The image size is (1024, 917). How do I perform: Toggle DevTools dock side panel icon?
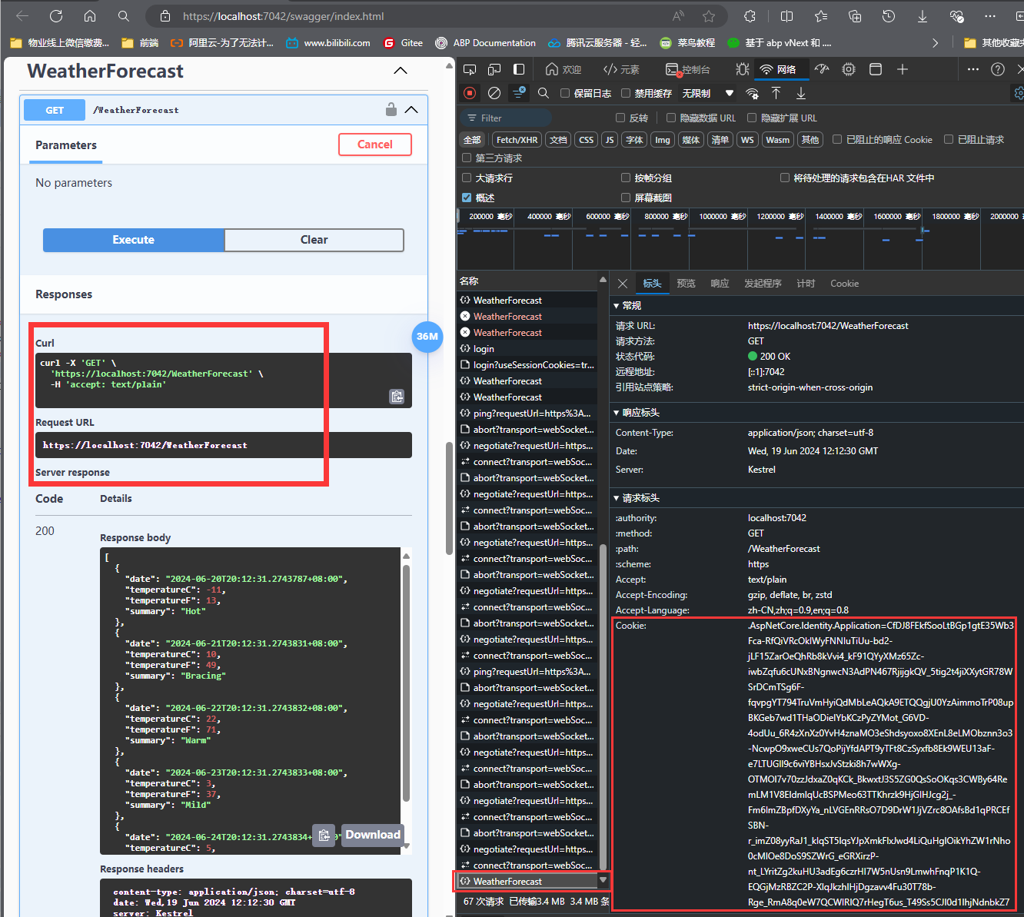(x=519, y=69)
